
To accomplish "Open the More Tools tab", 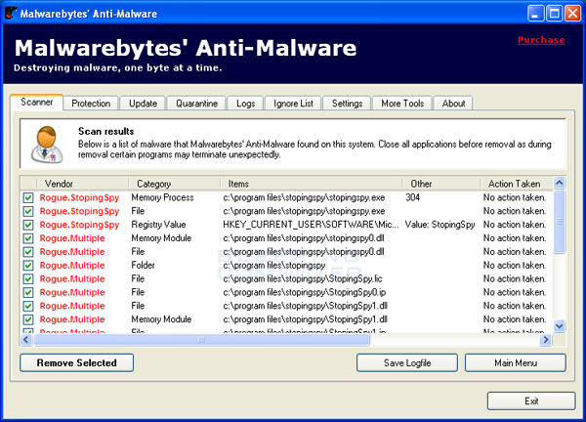I will 402,104.
